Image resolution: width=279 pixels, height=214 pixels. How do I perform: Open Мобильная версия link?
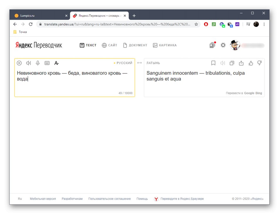tap(43, 199)
